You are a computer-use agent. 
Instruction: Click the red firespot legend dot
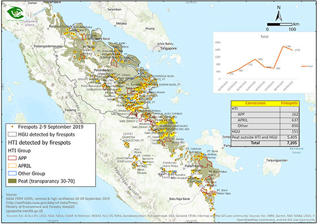12,127
